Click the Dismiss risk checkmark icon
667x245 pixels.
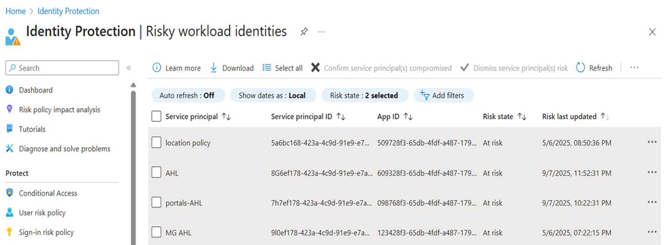coord(465,68)
